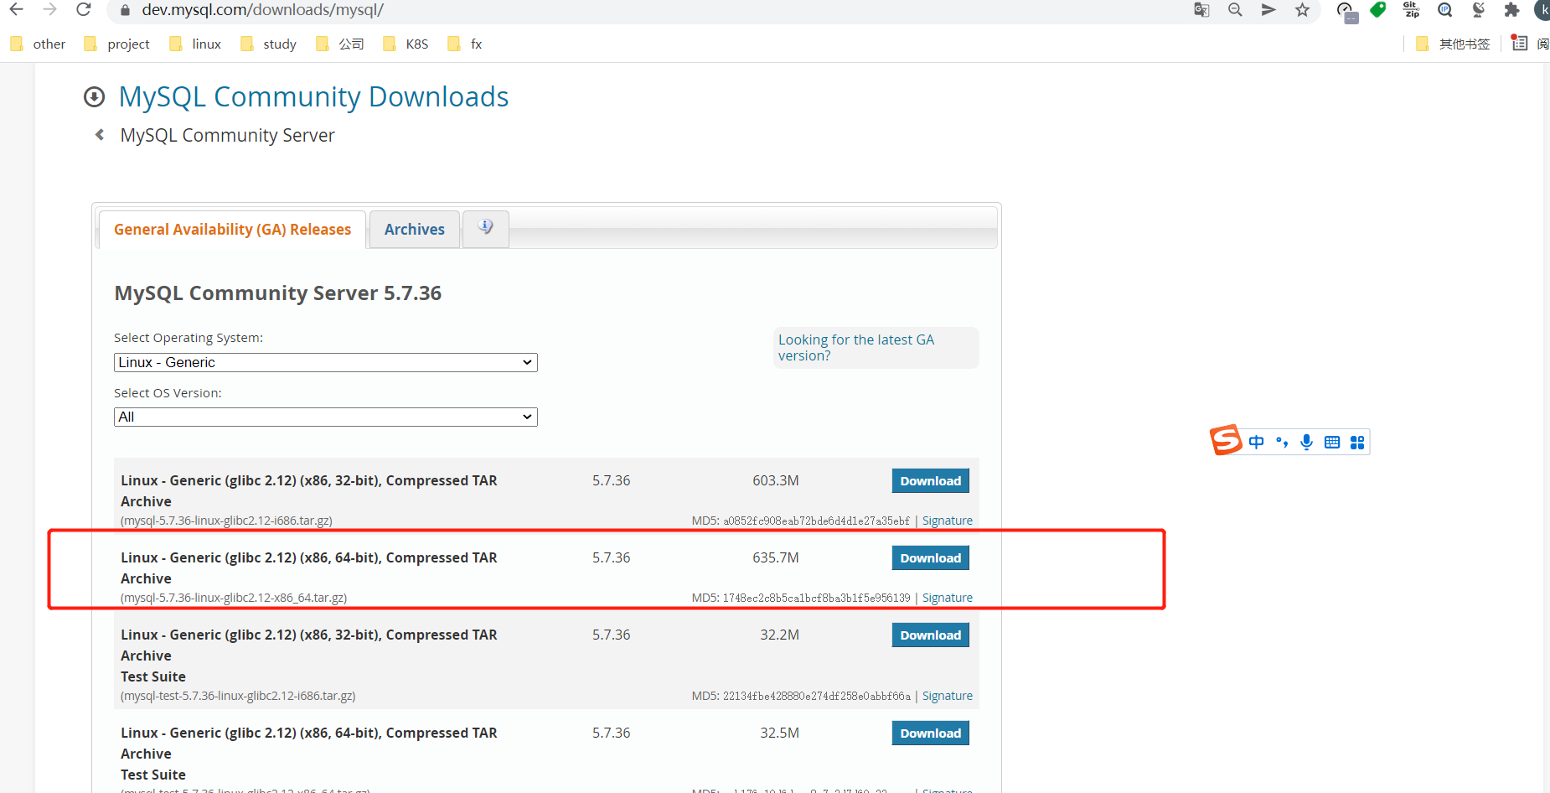
Task: Toggle Sogou Chinese/English input mode
Action: click(x=1256, y=442)
